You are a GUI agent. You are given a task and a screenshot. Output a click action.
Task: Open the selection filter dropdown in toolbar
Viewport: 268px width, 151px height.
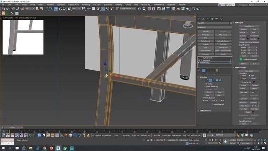point(30,8)
